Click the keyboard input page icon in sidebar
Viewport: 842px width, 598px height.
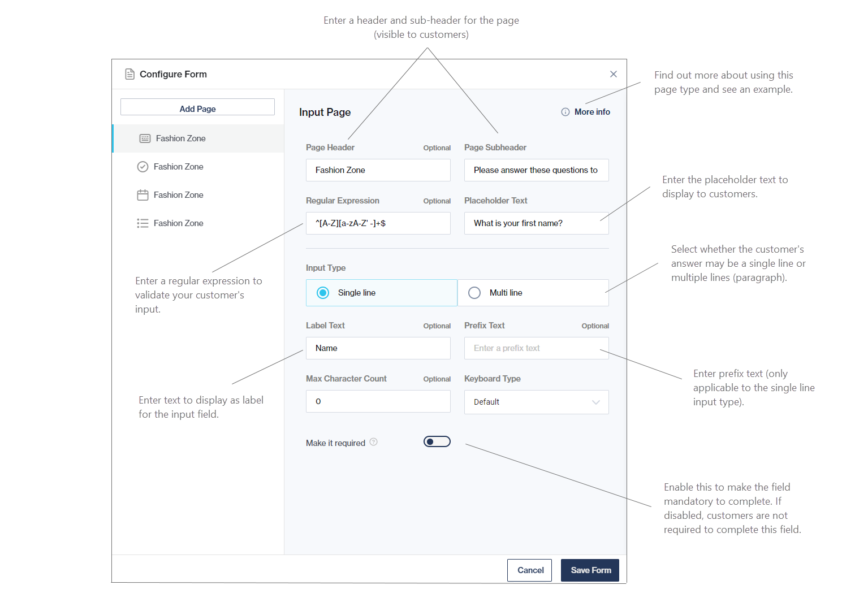145,138
